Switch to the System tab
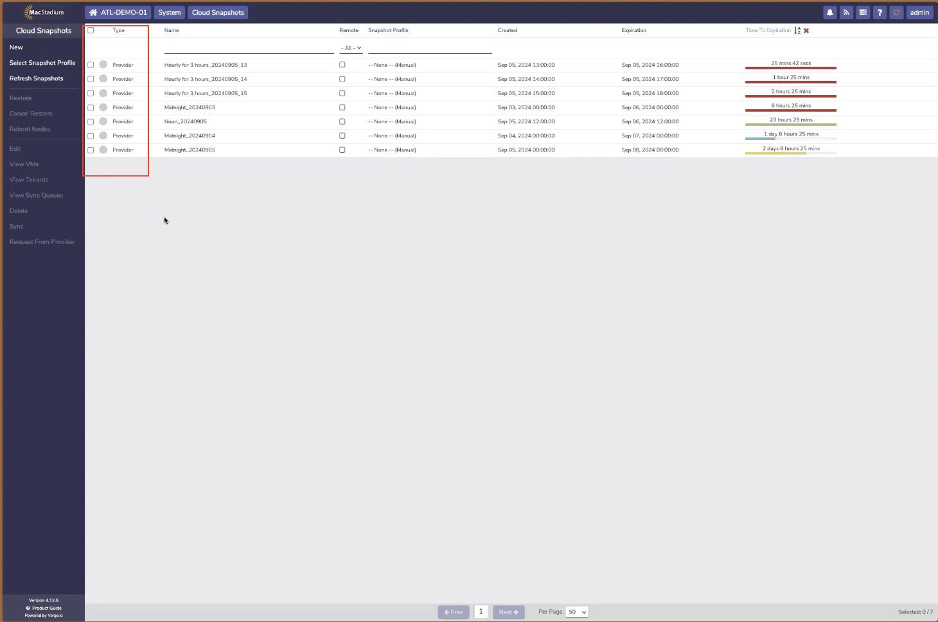 coord(169,12)
